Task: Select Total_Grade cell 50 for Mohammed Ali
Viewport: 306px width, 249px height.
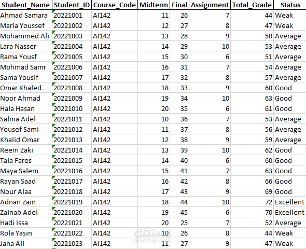Action: (x=252, y=36)
